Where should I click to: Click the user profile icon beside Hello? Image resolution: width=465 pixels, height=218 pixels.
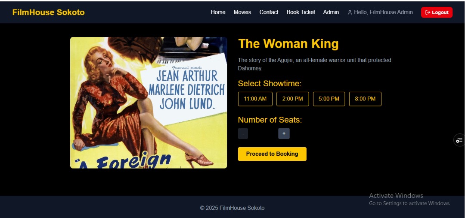(x=350, y=12)
